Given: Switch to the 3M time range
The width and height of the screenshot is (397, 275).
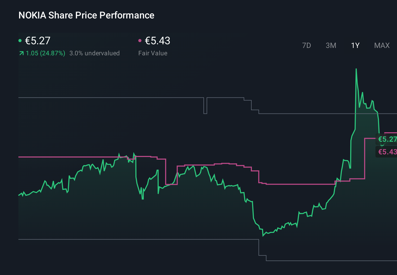Looking at the screenshot, I should click(x=331, y=45).
